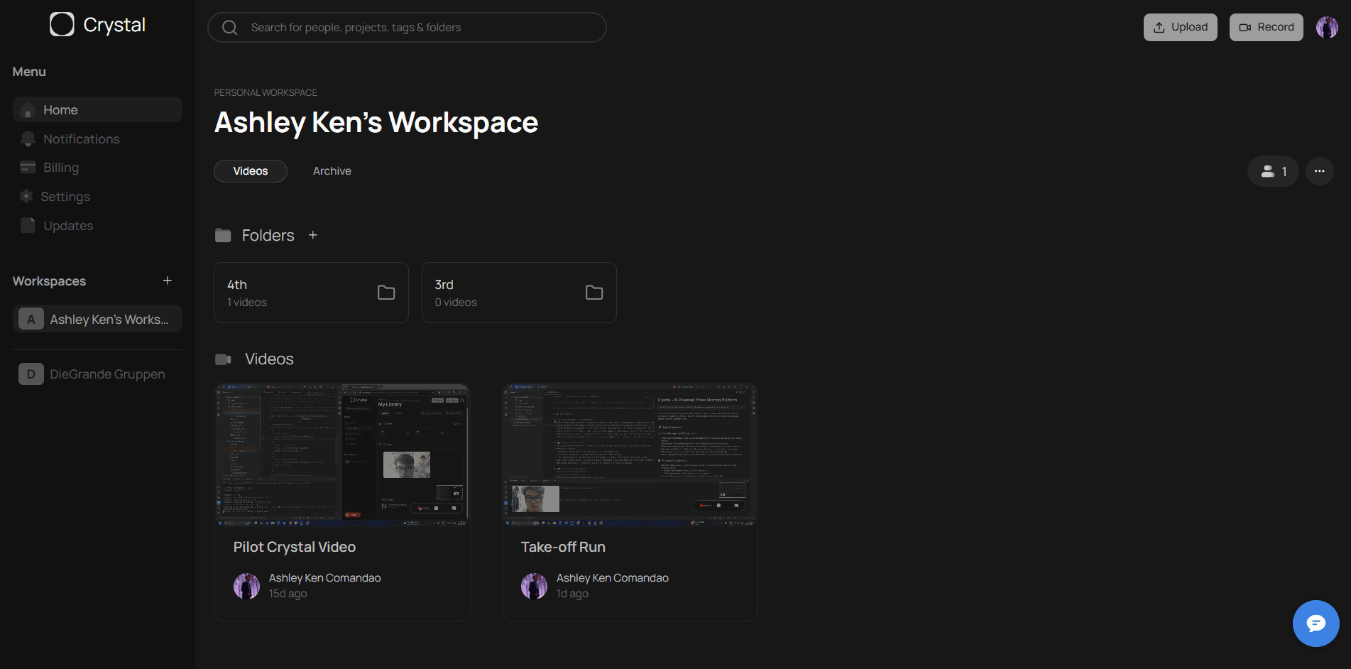Switch to the Archive tab

click(332, 171)
